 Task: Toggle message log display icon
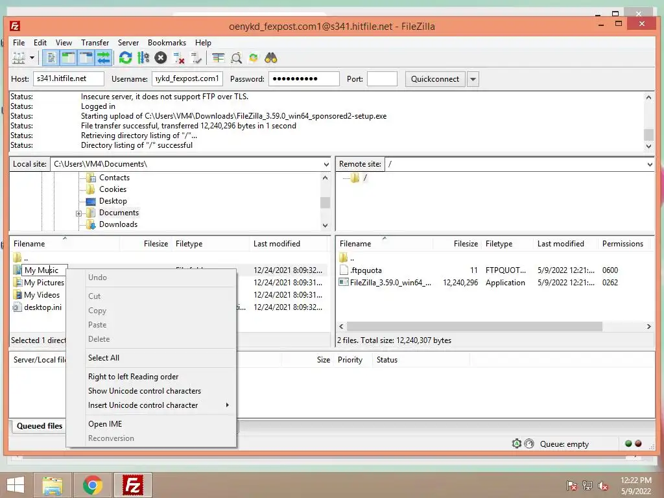[51, 58]
